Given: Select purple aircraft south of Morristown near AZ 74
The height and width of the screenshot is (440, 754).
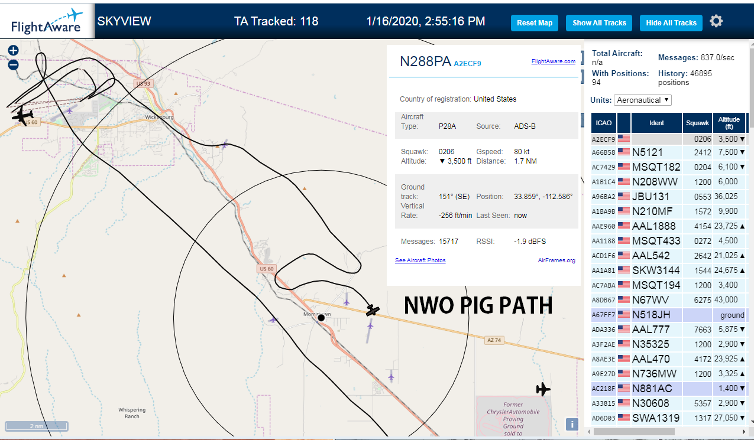Looking at the screenshot, I should click(x=370, y=325).
